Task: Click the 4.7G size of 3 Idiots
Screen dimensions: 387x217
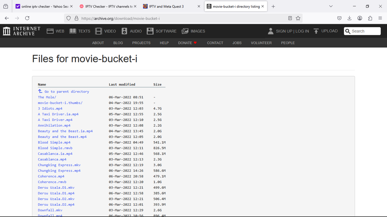Action: coord(158,108)
